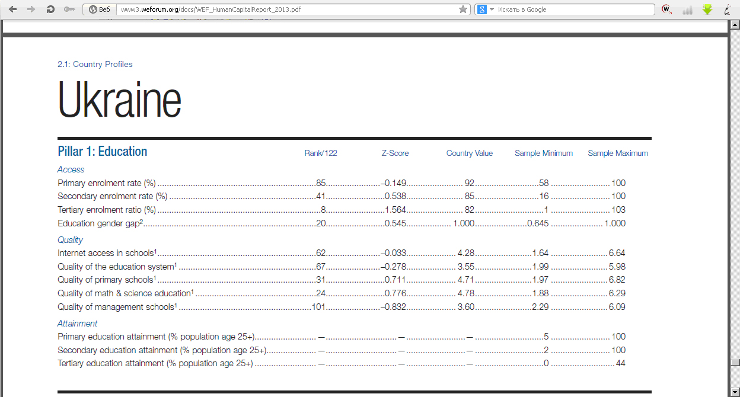Focus the address bar URL
The image size is (740, 397).
pos(285,9)
